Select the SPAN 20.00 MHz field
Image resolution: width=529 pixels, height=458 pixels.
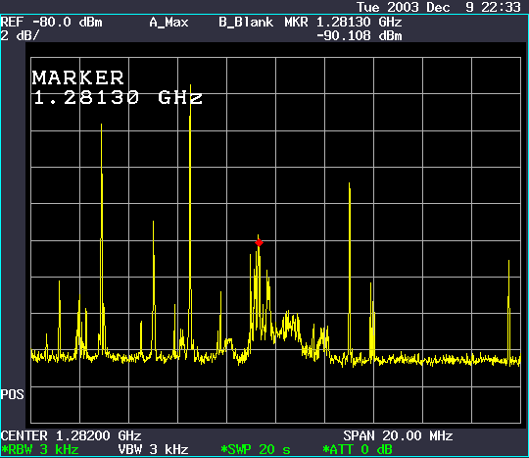398,435
